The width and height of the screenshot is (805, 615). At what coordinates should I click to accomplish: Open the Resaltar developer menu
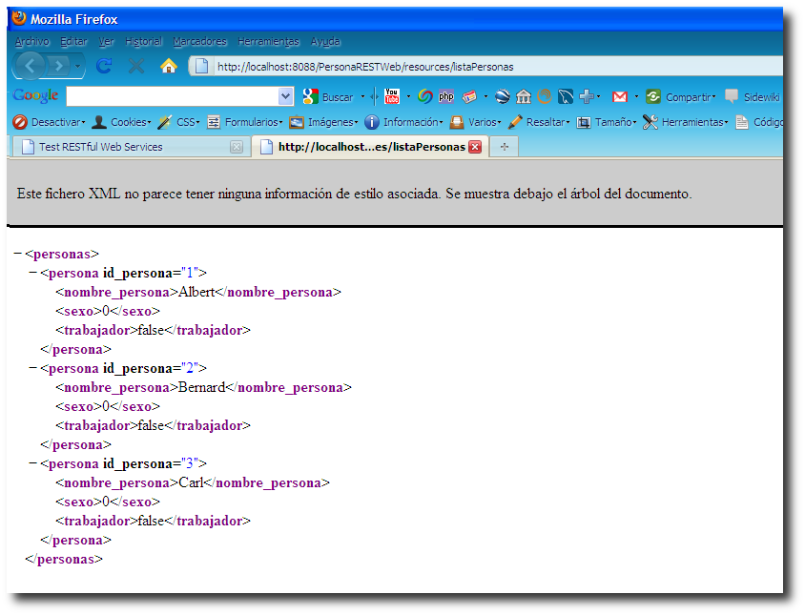539,122
